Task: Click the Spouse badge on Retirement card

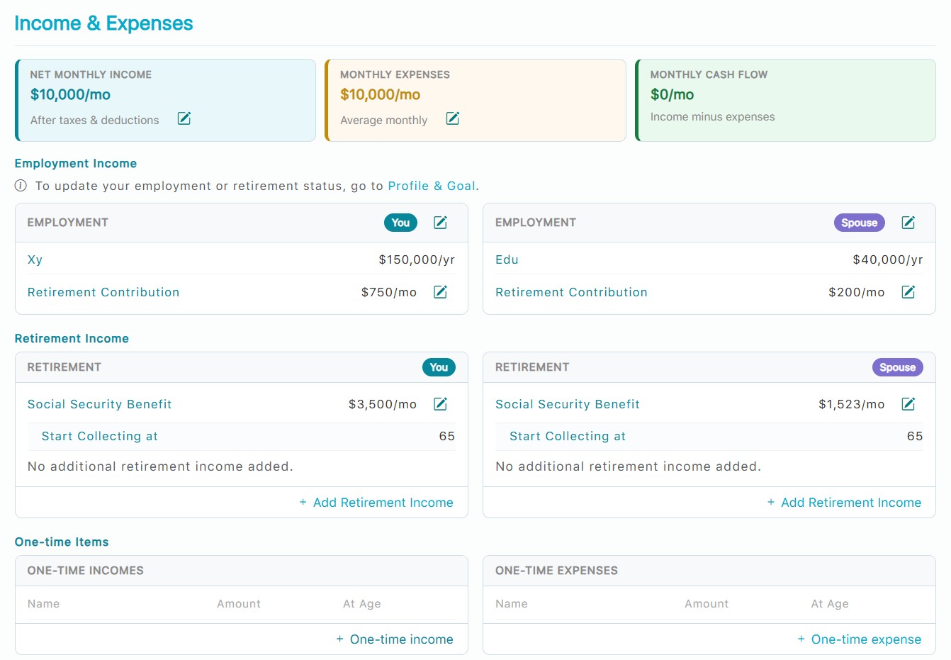Action: (x=898, y=367)
